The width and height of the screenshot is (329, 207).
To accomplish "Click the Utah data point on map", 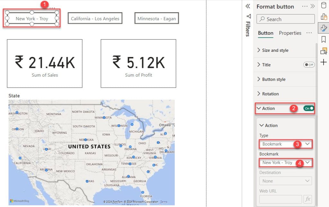I will click(x=46, y=149).
